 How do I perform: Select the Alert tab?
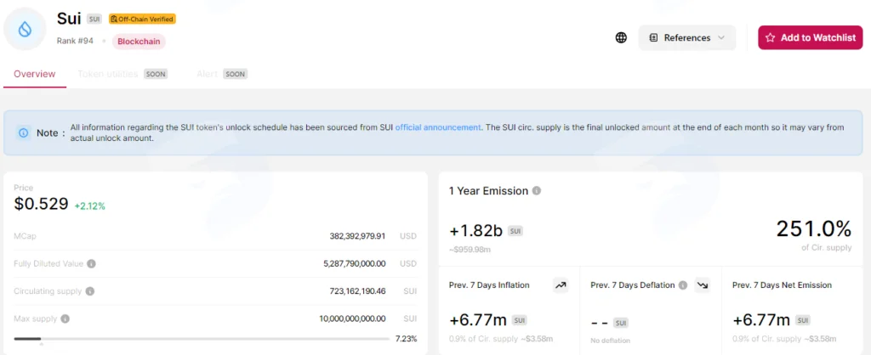coord(207,74)
